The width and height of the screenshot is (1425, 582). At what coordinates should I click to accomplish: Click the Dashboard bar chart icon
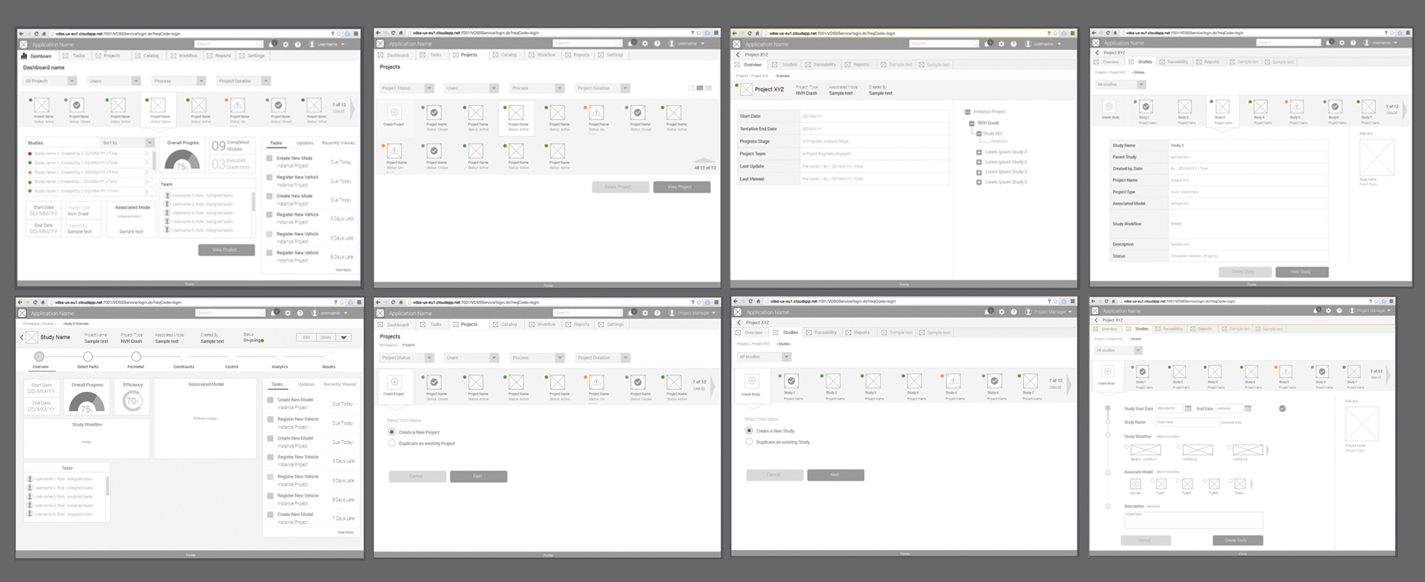tap(24, 56)
